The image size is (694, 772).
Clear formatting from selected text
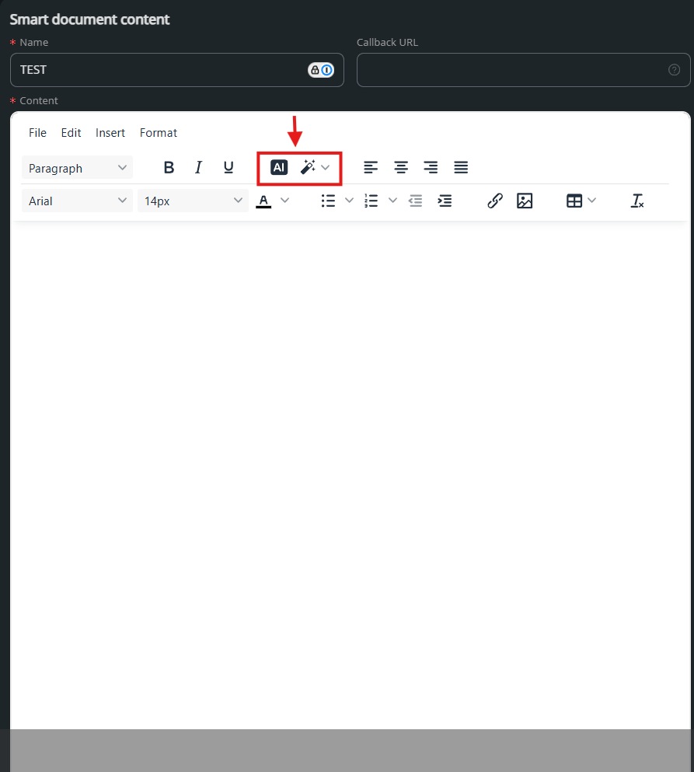tap(637, 201)
